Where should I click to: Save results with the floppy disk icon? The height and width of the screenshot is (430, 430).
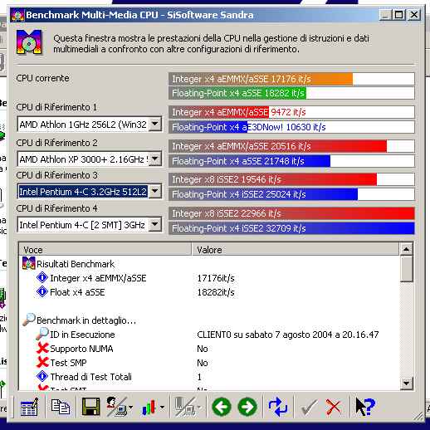[90, 407]
